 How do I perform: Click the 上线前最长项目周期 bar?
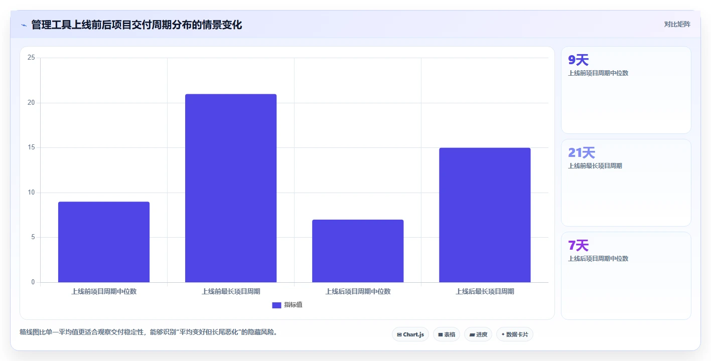pos(231,188)
